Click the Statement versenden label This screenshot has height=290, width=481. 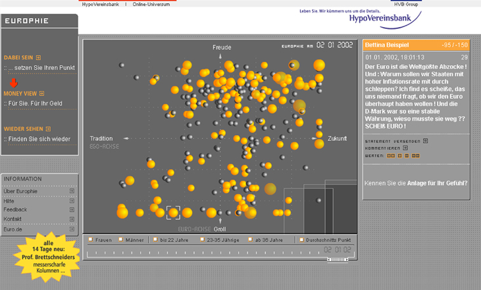coord(392,141)
